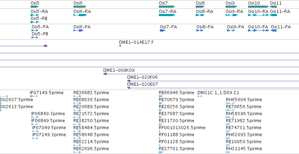
Task: Select EST RE21572.5prime
Action: (77, 117)
